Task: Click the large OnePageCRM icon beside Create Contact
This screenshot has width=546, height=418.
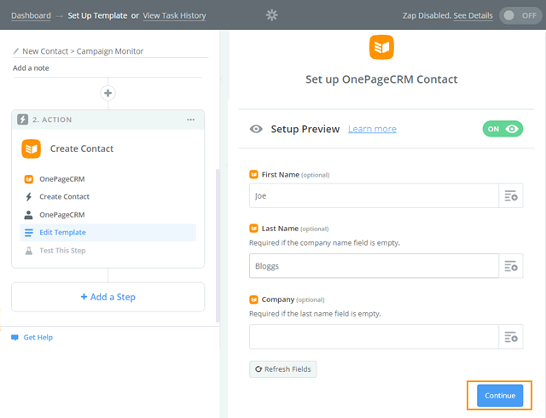Action: pyautogui.click(x=31, y=148)
